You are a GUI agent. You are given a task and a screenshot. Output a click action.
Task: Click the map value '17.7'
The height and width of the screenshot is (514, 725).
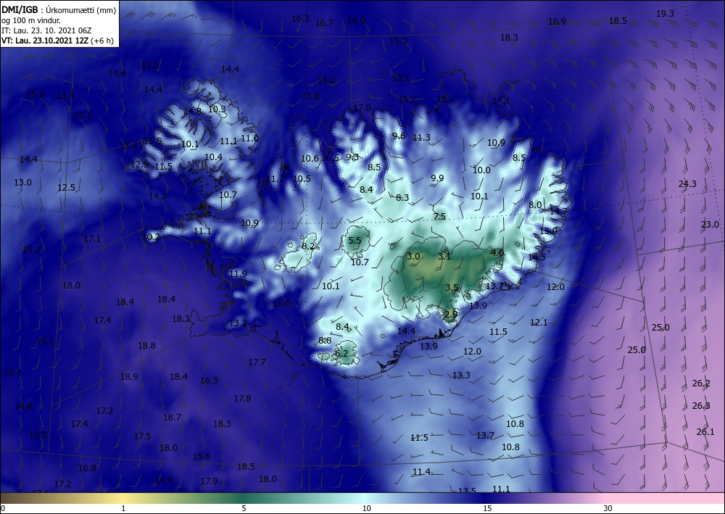pos(257,362)
